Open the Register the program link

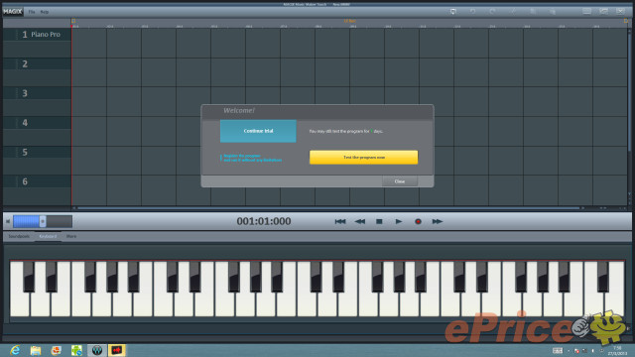[x=252, y=158]
